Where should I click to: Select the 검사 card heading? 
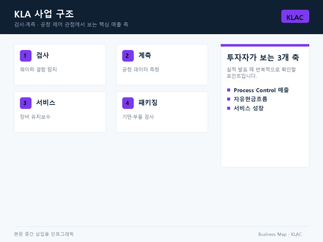(x=43, y=55)
